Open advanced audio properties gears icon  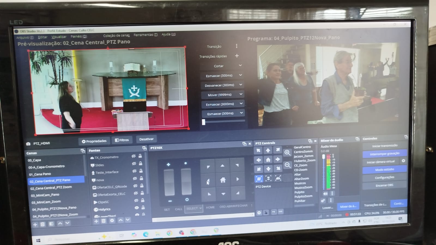[323, 201]
